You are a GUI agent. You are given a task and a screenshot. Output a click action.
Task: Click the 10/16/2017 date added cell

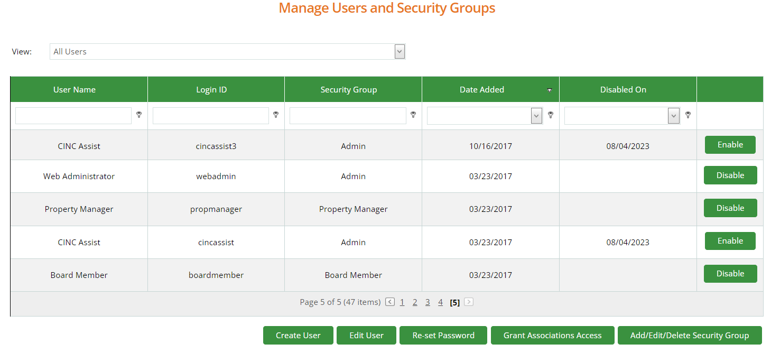(490, 146)
